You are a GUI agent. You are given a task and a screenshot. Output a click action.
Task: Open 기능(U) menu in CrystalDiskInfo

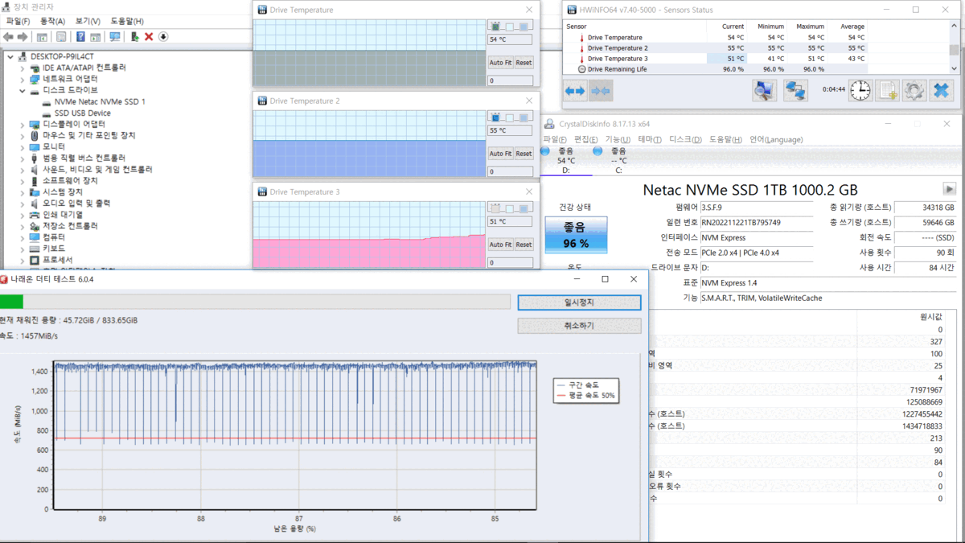(x=618, y=140)
